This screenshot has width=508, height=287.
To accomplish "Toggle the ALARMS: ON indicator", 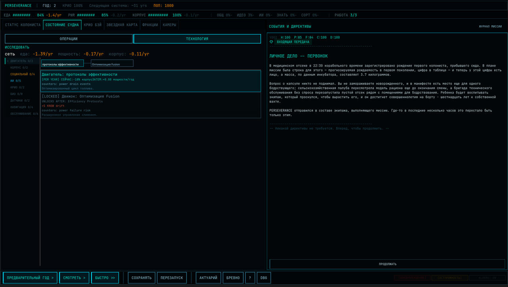I will tap(487, 278).
